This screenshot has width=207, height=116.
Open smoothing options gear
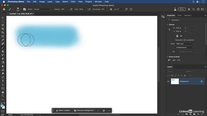click(111, 9)
